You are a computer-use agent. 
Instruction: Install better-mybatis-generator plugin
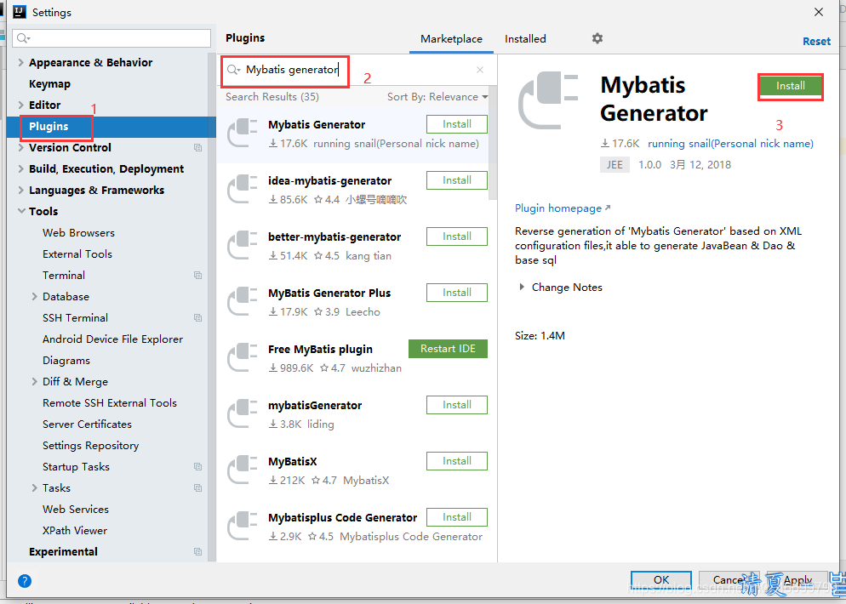pos(456,236)
